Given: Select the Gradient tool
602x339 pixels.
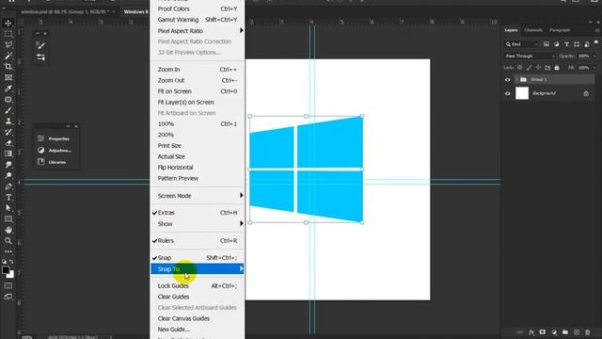Looking at the screenshot, I should click(8, 153).
